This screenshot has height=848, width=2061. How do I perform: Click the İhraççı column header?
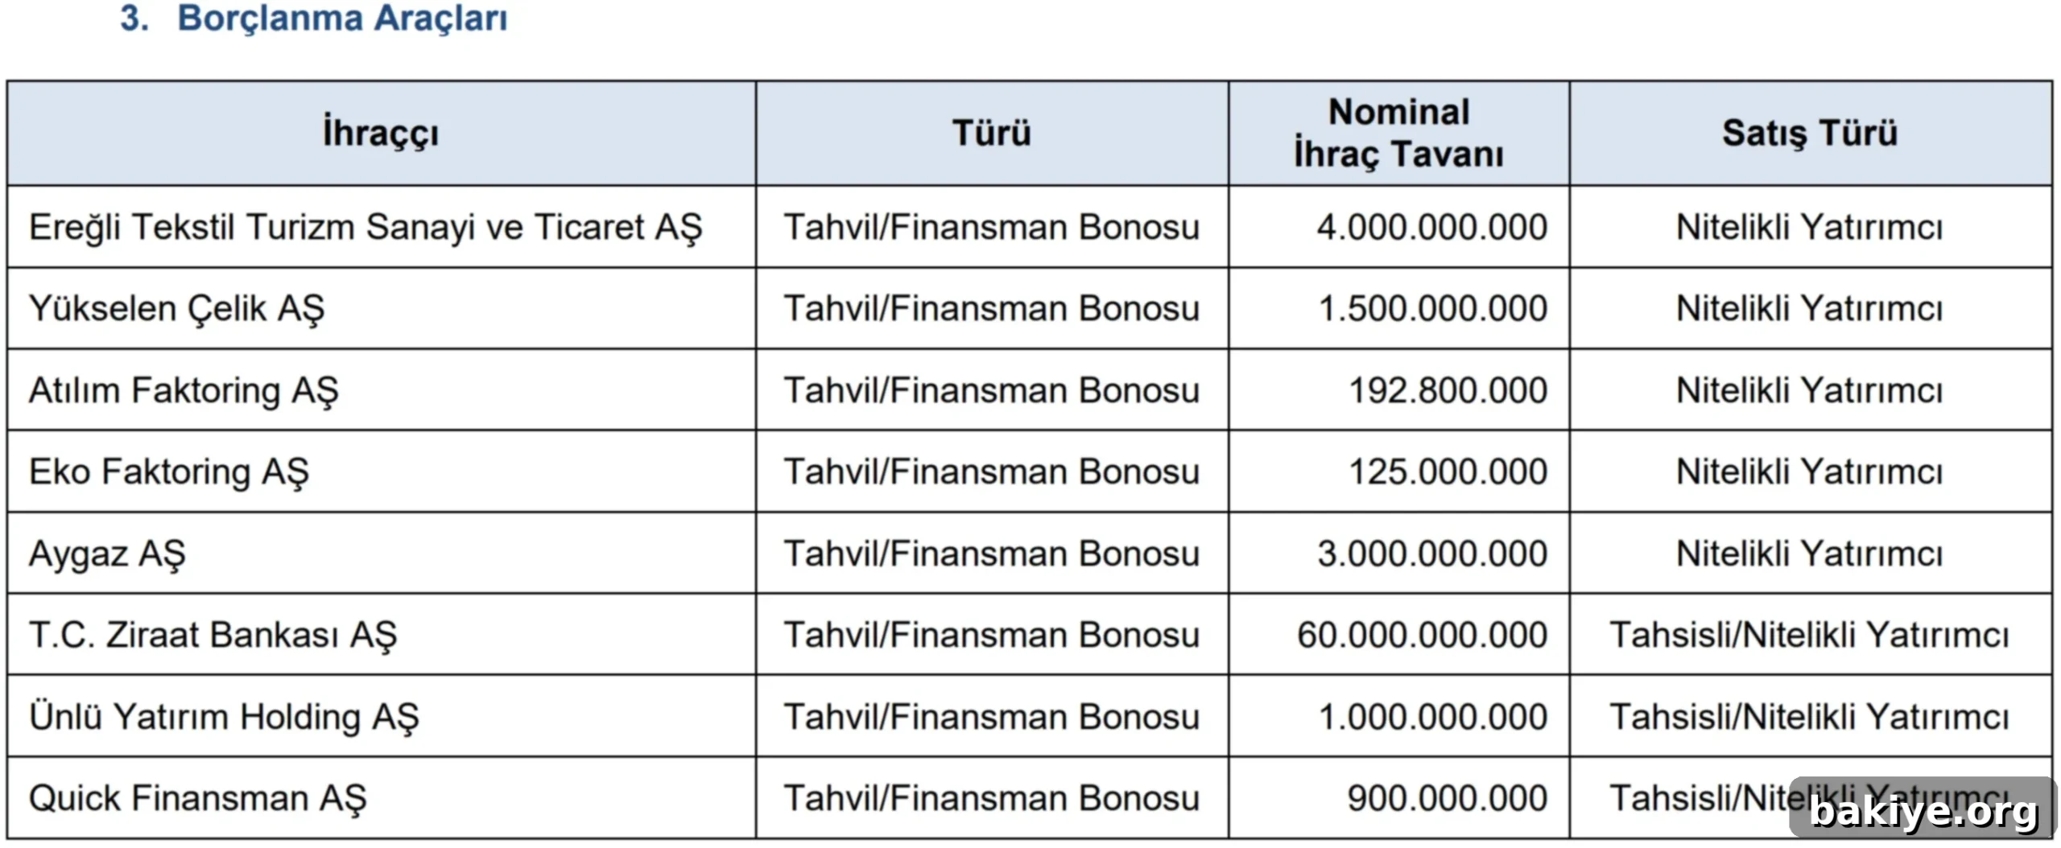[x=382, y=133]
